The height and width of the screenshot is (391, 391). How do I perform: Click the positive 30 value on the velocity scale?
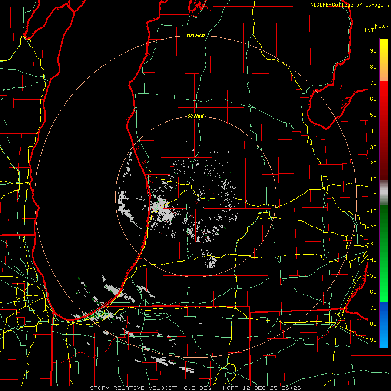pyautogui.click(x=373, y=147)
